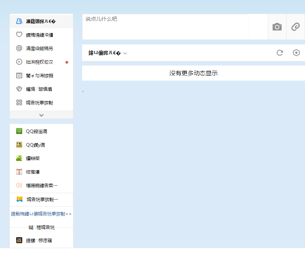This screenshot has height=256, width=305.
Task: Follow the blue link ending with >>
Action: 41,214
